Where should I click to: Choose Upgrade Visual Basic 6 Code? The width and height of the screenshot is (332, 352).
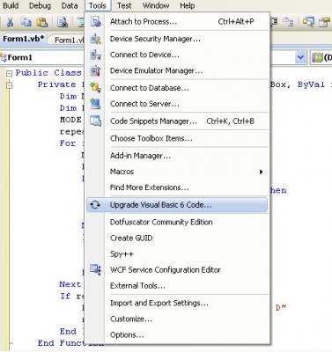(x=177, y=205)
